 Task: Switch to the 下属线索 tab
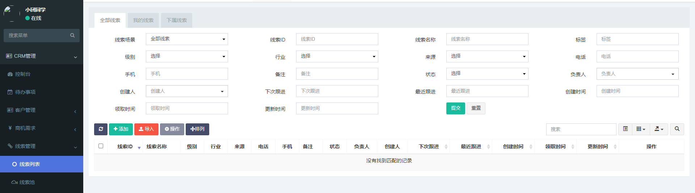[177, 20]
